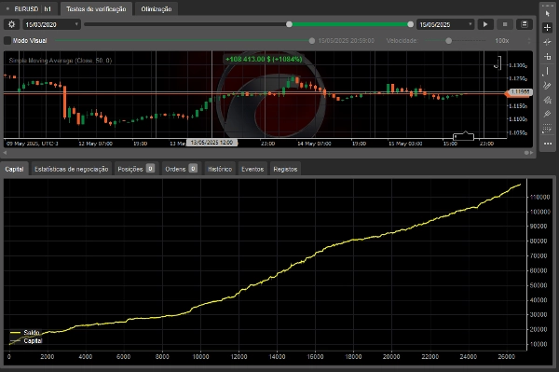Click the date range slider left handle

289,24
